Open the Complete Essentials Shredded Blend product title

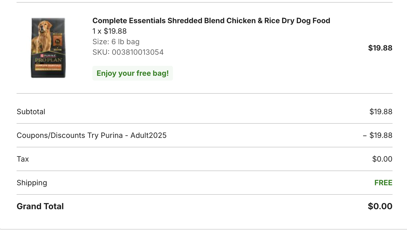pyautogui.click(x=211, y=21)
